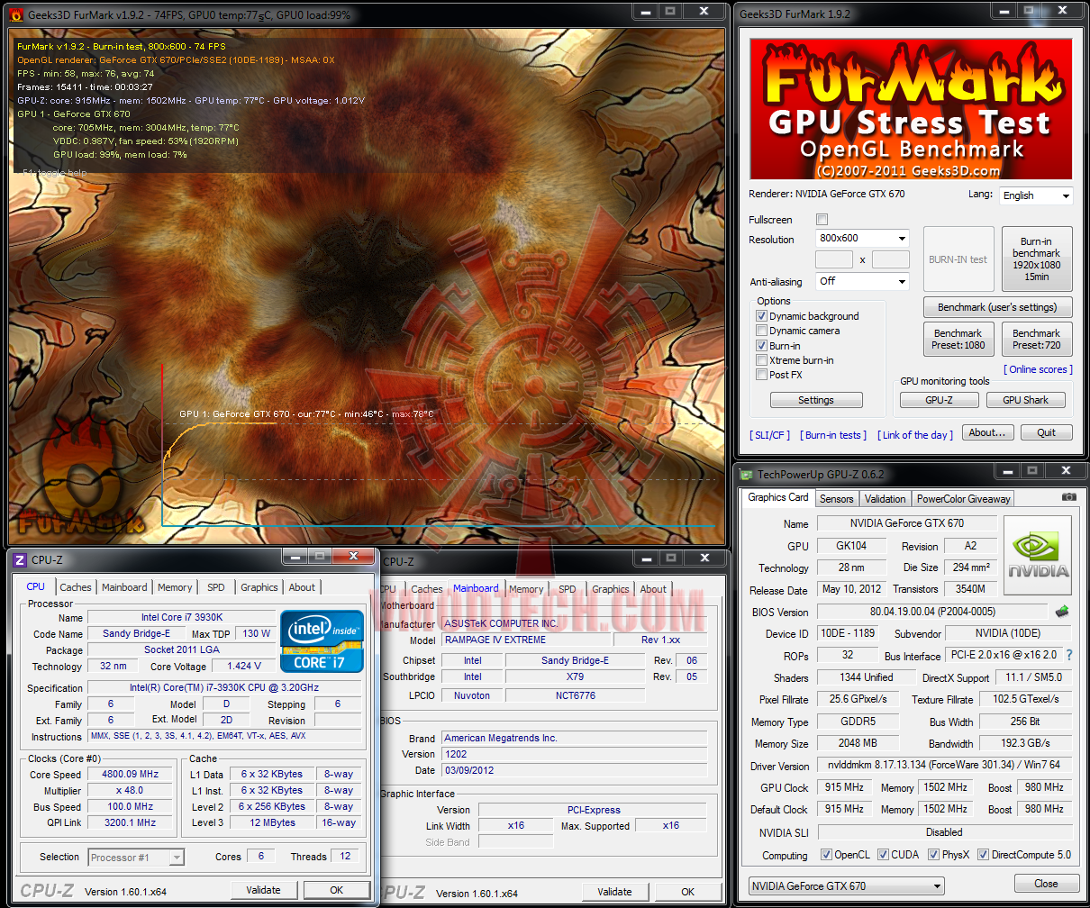Open CPU-Z Processor #1 selection dropdown
Image resolution: width=1090 pixels, height=908 pixels.
[x=136, y=857]
